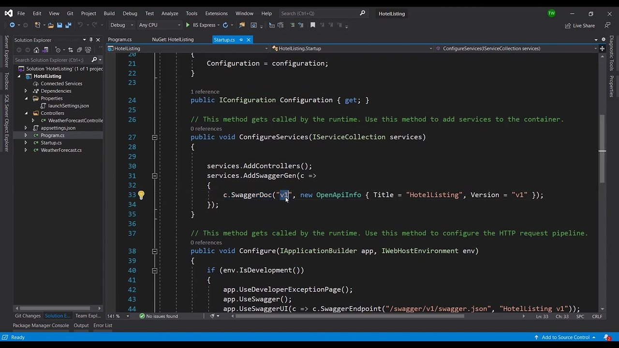Click the Save file toolbar icon

(x=59, y=25)
